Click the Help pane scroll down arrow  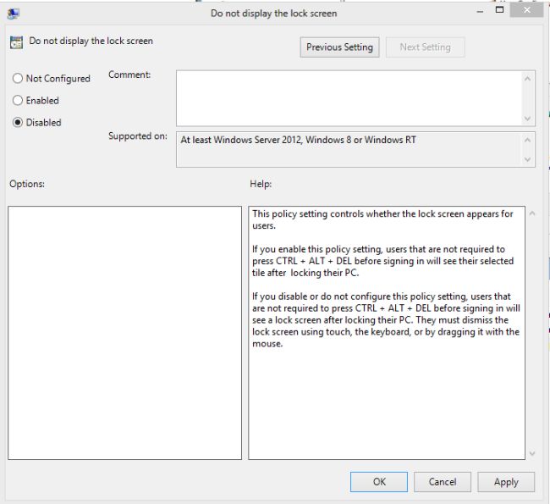pyautogui.click(x=531, y=452)
